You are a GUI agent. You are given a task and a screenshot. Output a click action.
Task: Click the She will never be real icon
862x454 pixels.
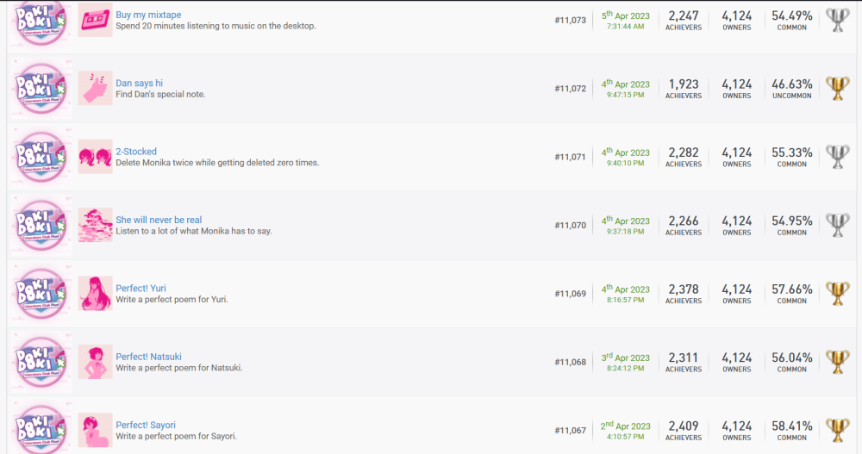click(95, 225)
